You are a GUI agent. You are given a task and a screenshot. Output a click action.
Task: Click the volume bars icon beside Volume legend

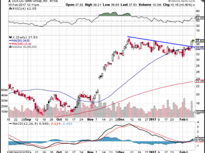coord(10,47)
